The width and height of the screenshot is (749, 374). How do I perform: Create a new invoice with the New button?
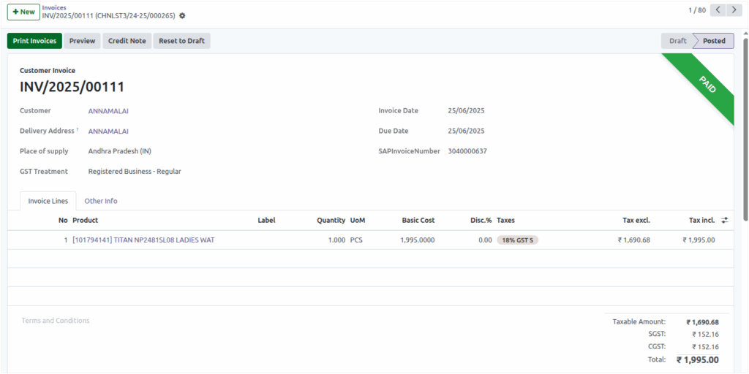[23, 12]
